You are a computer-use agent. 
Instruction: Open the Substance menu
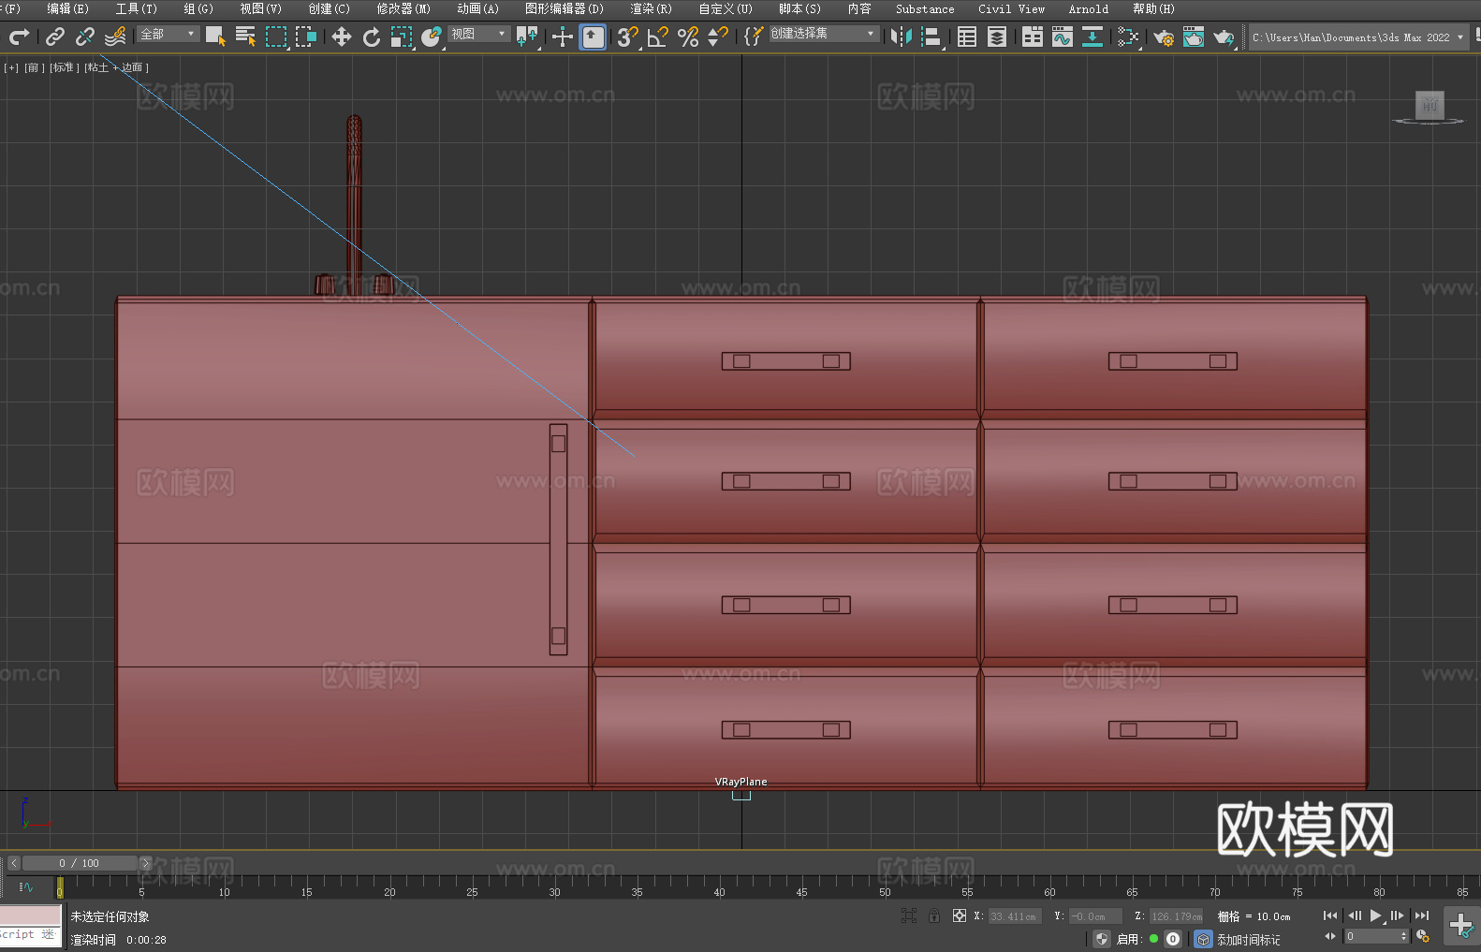pyautogui.click(x=925, y=8)
